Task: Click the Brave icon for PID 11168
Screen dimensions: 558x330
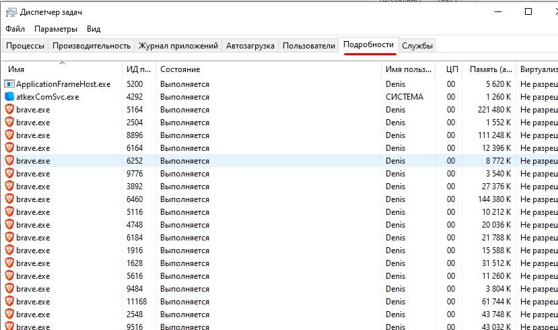Action: pos(9,302)
